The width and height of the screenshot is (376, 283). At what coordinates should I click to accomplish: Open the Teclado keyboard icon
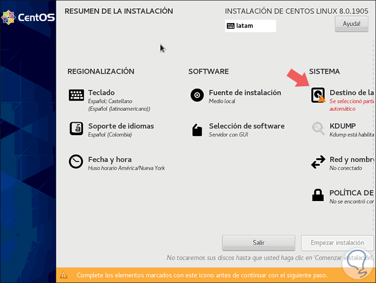pyautogui.click(x=76, y=95)
